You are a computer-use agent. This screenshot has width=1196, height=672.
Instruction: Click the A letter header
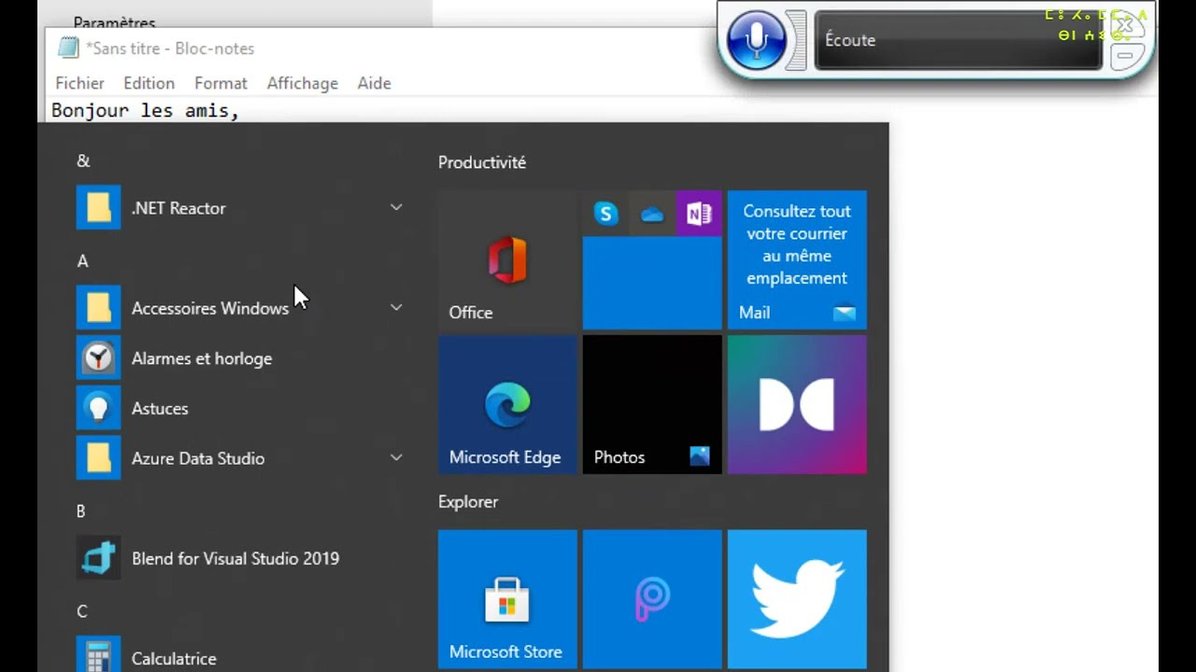[x=82, y=260]
